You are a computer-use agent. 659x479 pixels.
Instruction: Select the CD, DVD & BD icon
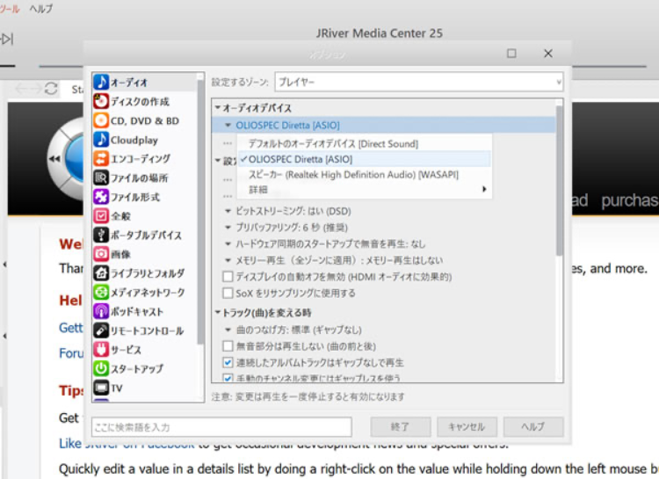pos(101,120)
